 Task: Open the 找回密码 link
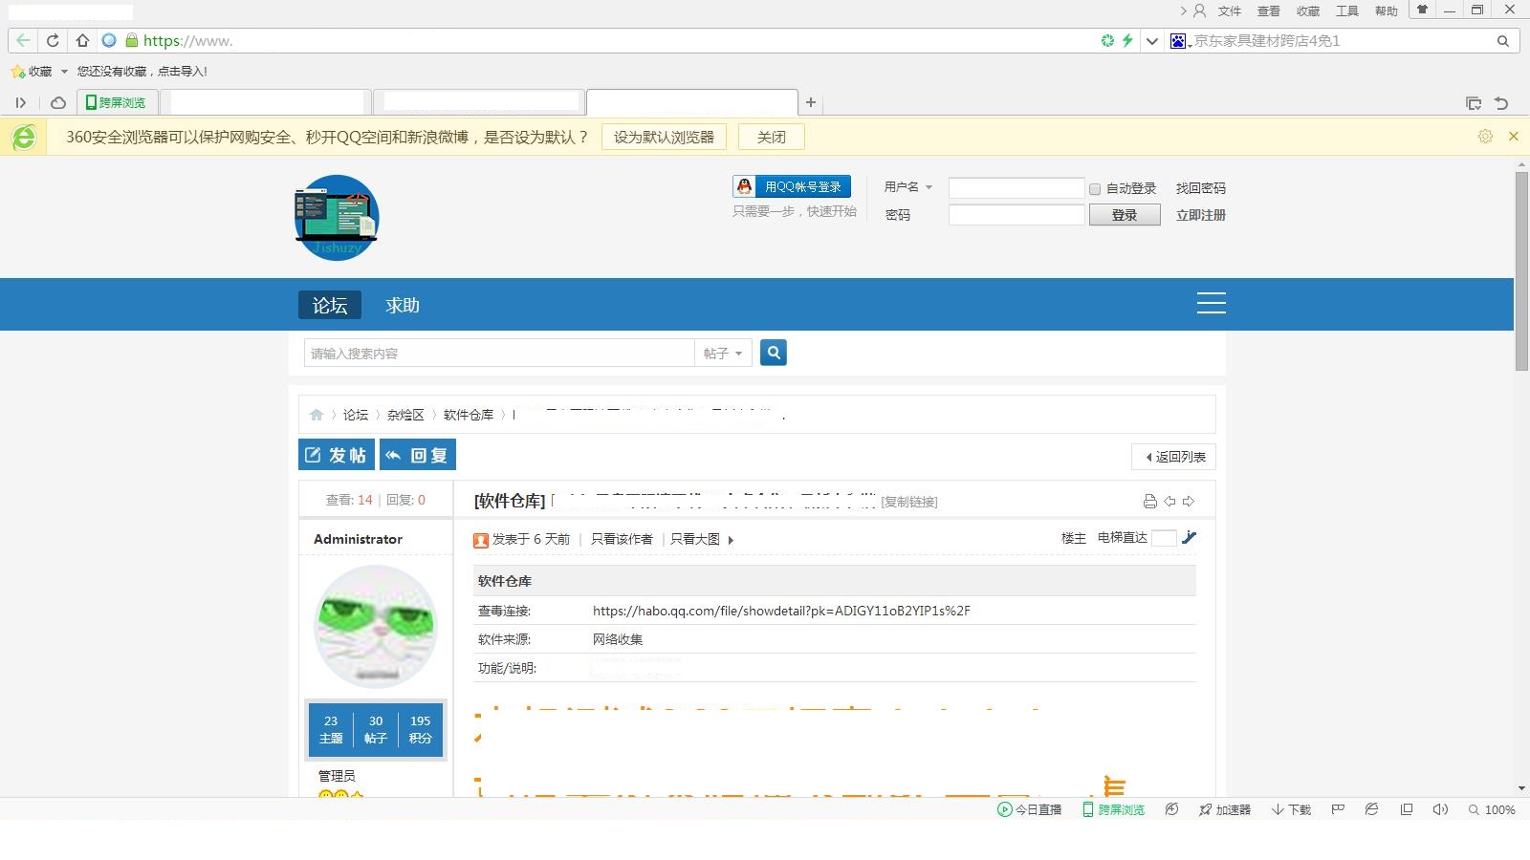[x=1201, y=188]
